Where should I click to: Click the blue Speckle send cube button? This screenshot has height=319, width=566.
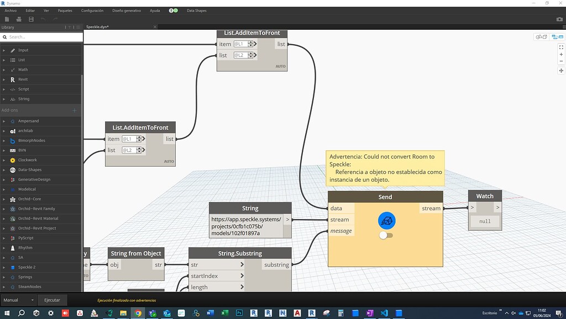386,221
